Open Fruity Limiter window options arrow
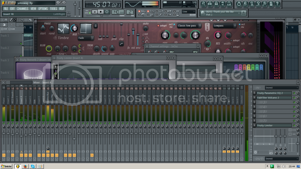The image size is (301, 169). (54, 58)
